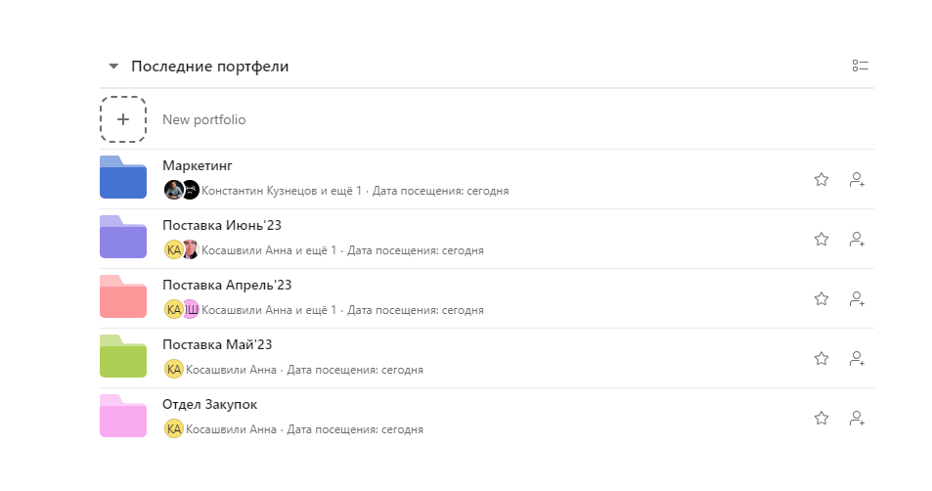Add member to Маркетинг portfolio
The height and width of the screenshot is (491, 932).
858,179
